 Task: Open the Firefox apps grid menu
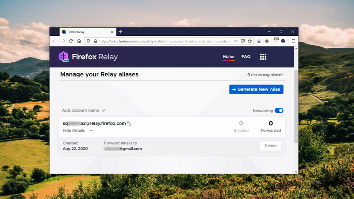point(263,57)
